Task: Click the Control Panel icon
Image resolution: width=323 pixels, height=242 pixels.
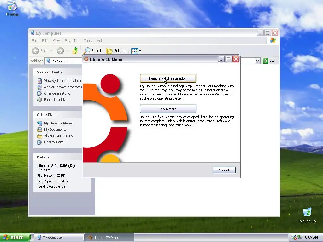Action: (40, 142)
